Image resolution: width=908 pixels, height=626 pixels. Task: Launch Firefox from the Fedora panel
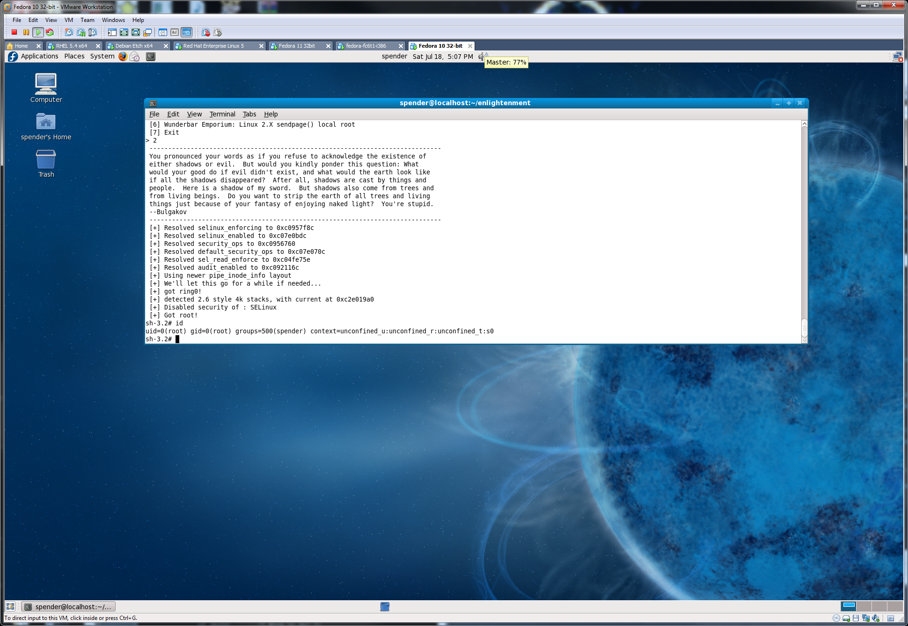tap(123, 57)
